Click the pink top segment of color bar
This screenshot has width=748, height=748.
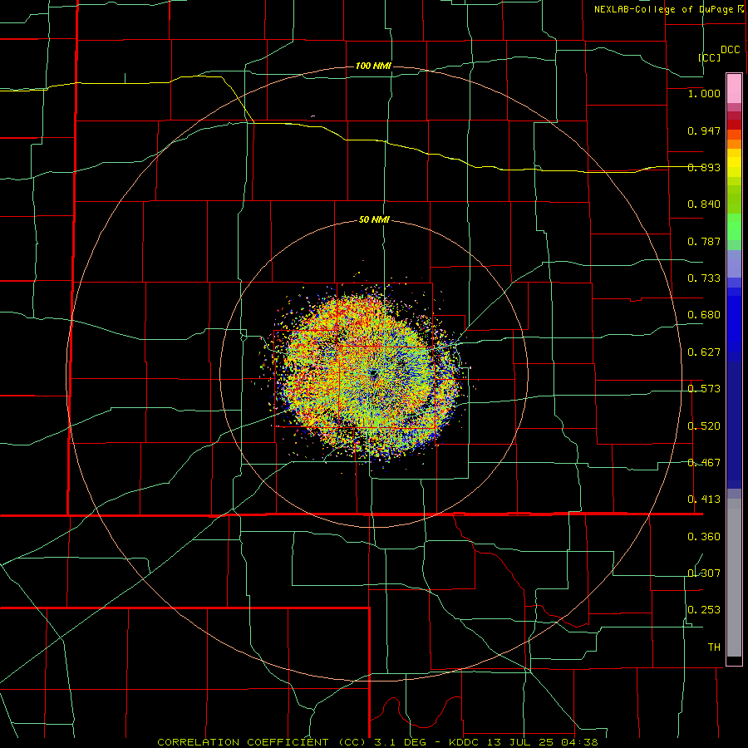pyautogui.click(x=734, y=88)
